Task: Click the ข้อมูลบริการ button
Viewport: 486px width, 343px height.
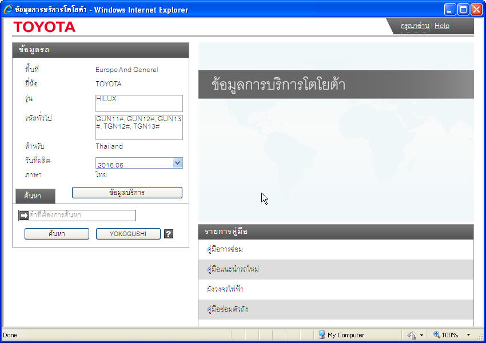Action: pos(127,193)
